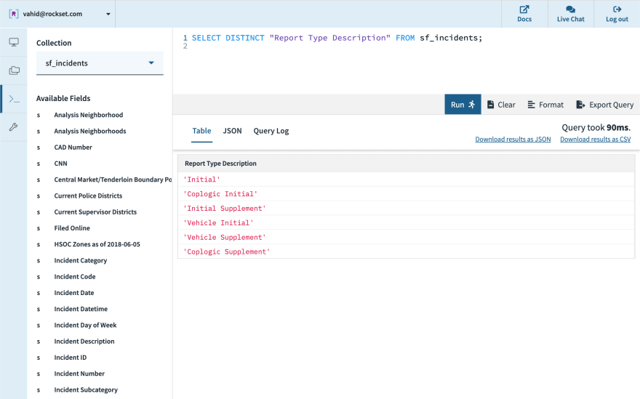The image size is (640, 399).
Task: Open Docs in external page
Action: [524, 14]
